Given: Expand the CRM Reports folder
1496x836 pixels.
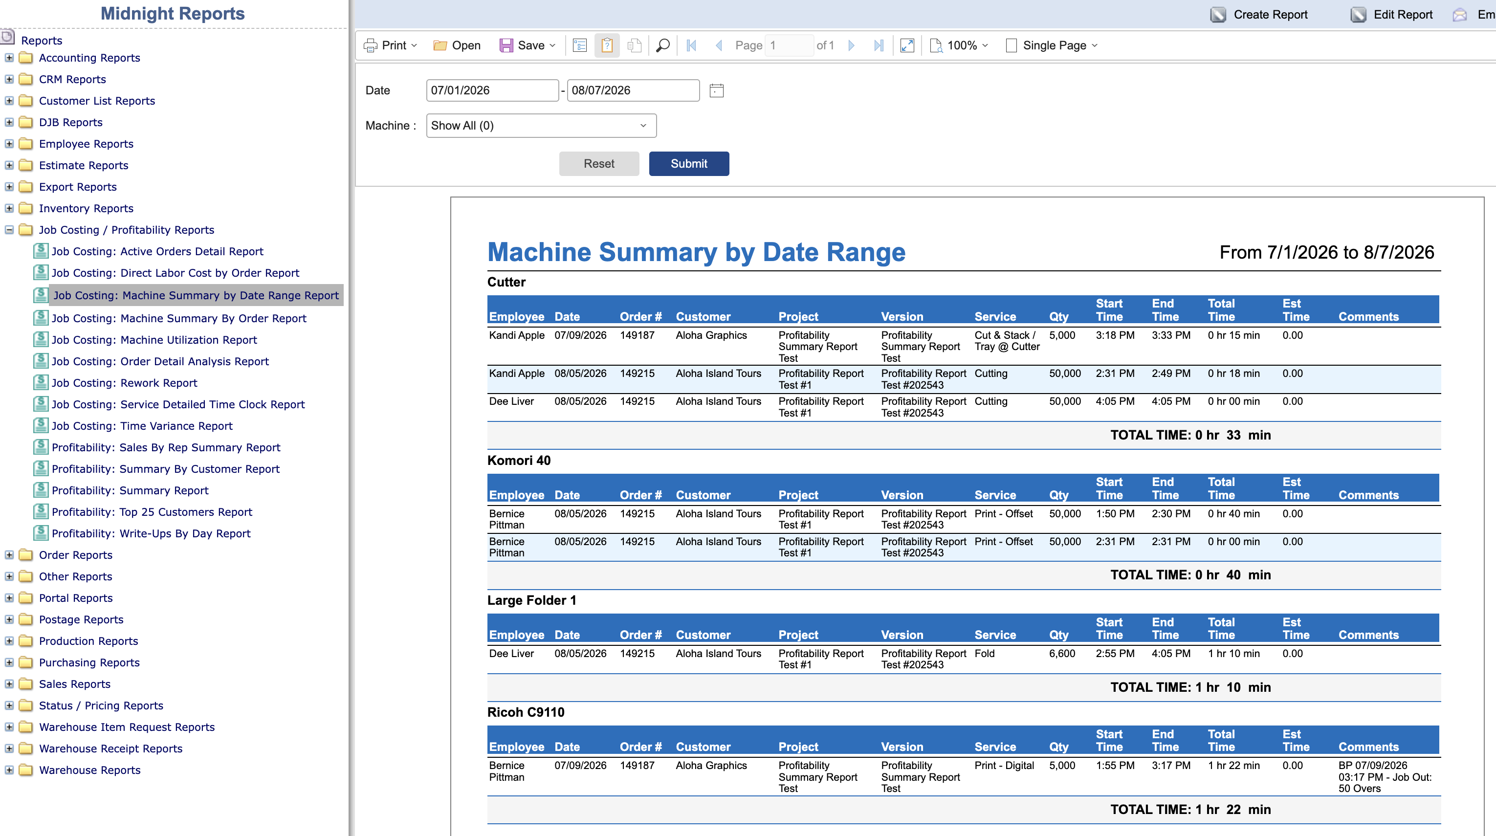Looking at the screenshot, I should click(9, 79).
